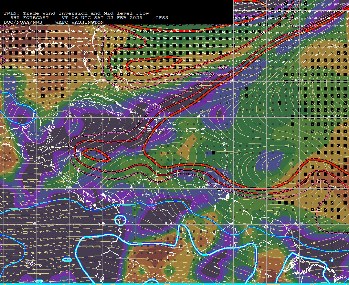Click the 10N latitude label over Central America
349x285 pixels.
pos(69,188)
